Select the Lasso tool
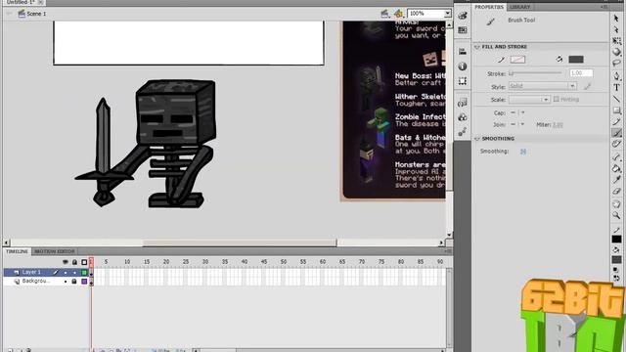This screenshot has width=626, height=352. [616, 63]
